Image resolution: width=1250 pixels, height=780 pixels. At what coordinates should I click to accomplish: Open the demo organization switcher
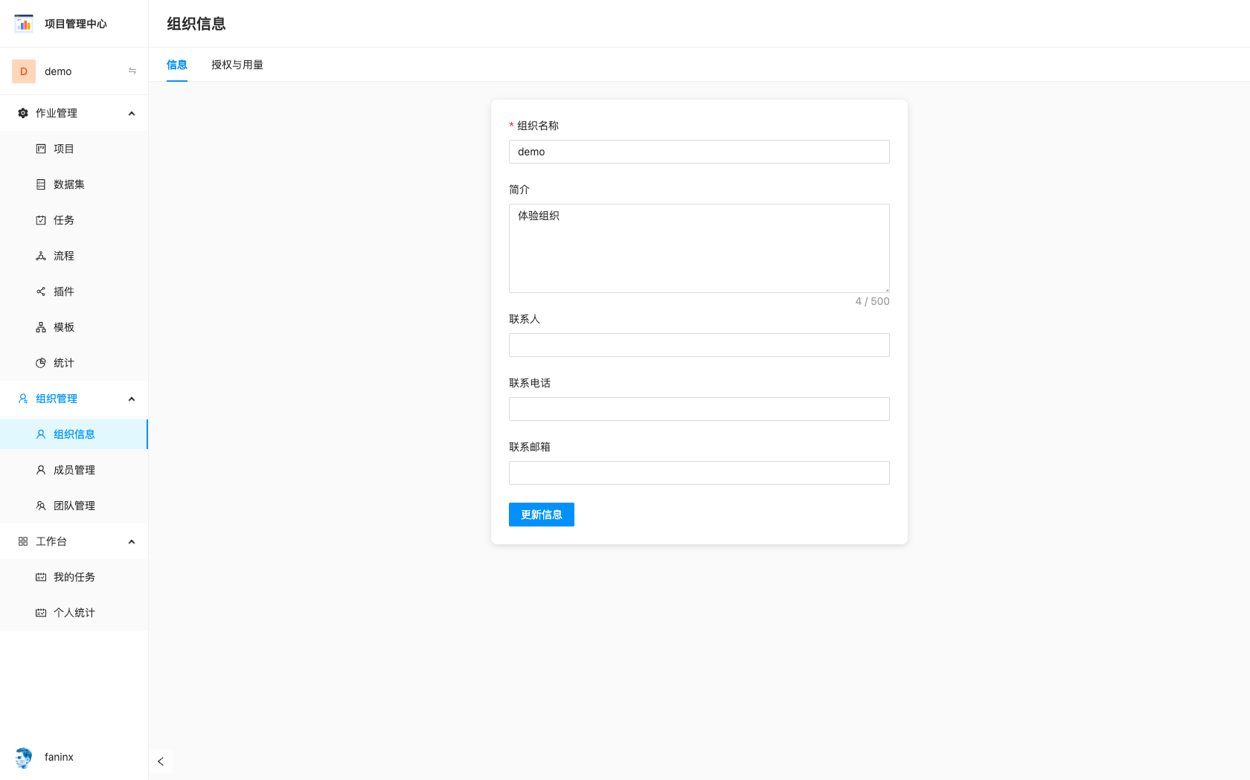tap(74, 71)
